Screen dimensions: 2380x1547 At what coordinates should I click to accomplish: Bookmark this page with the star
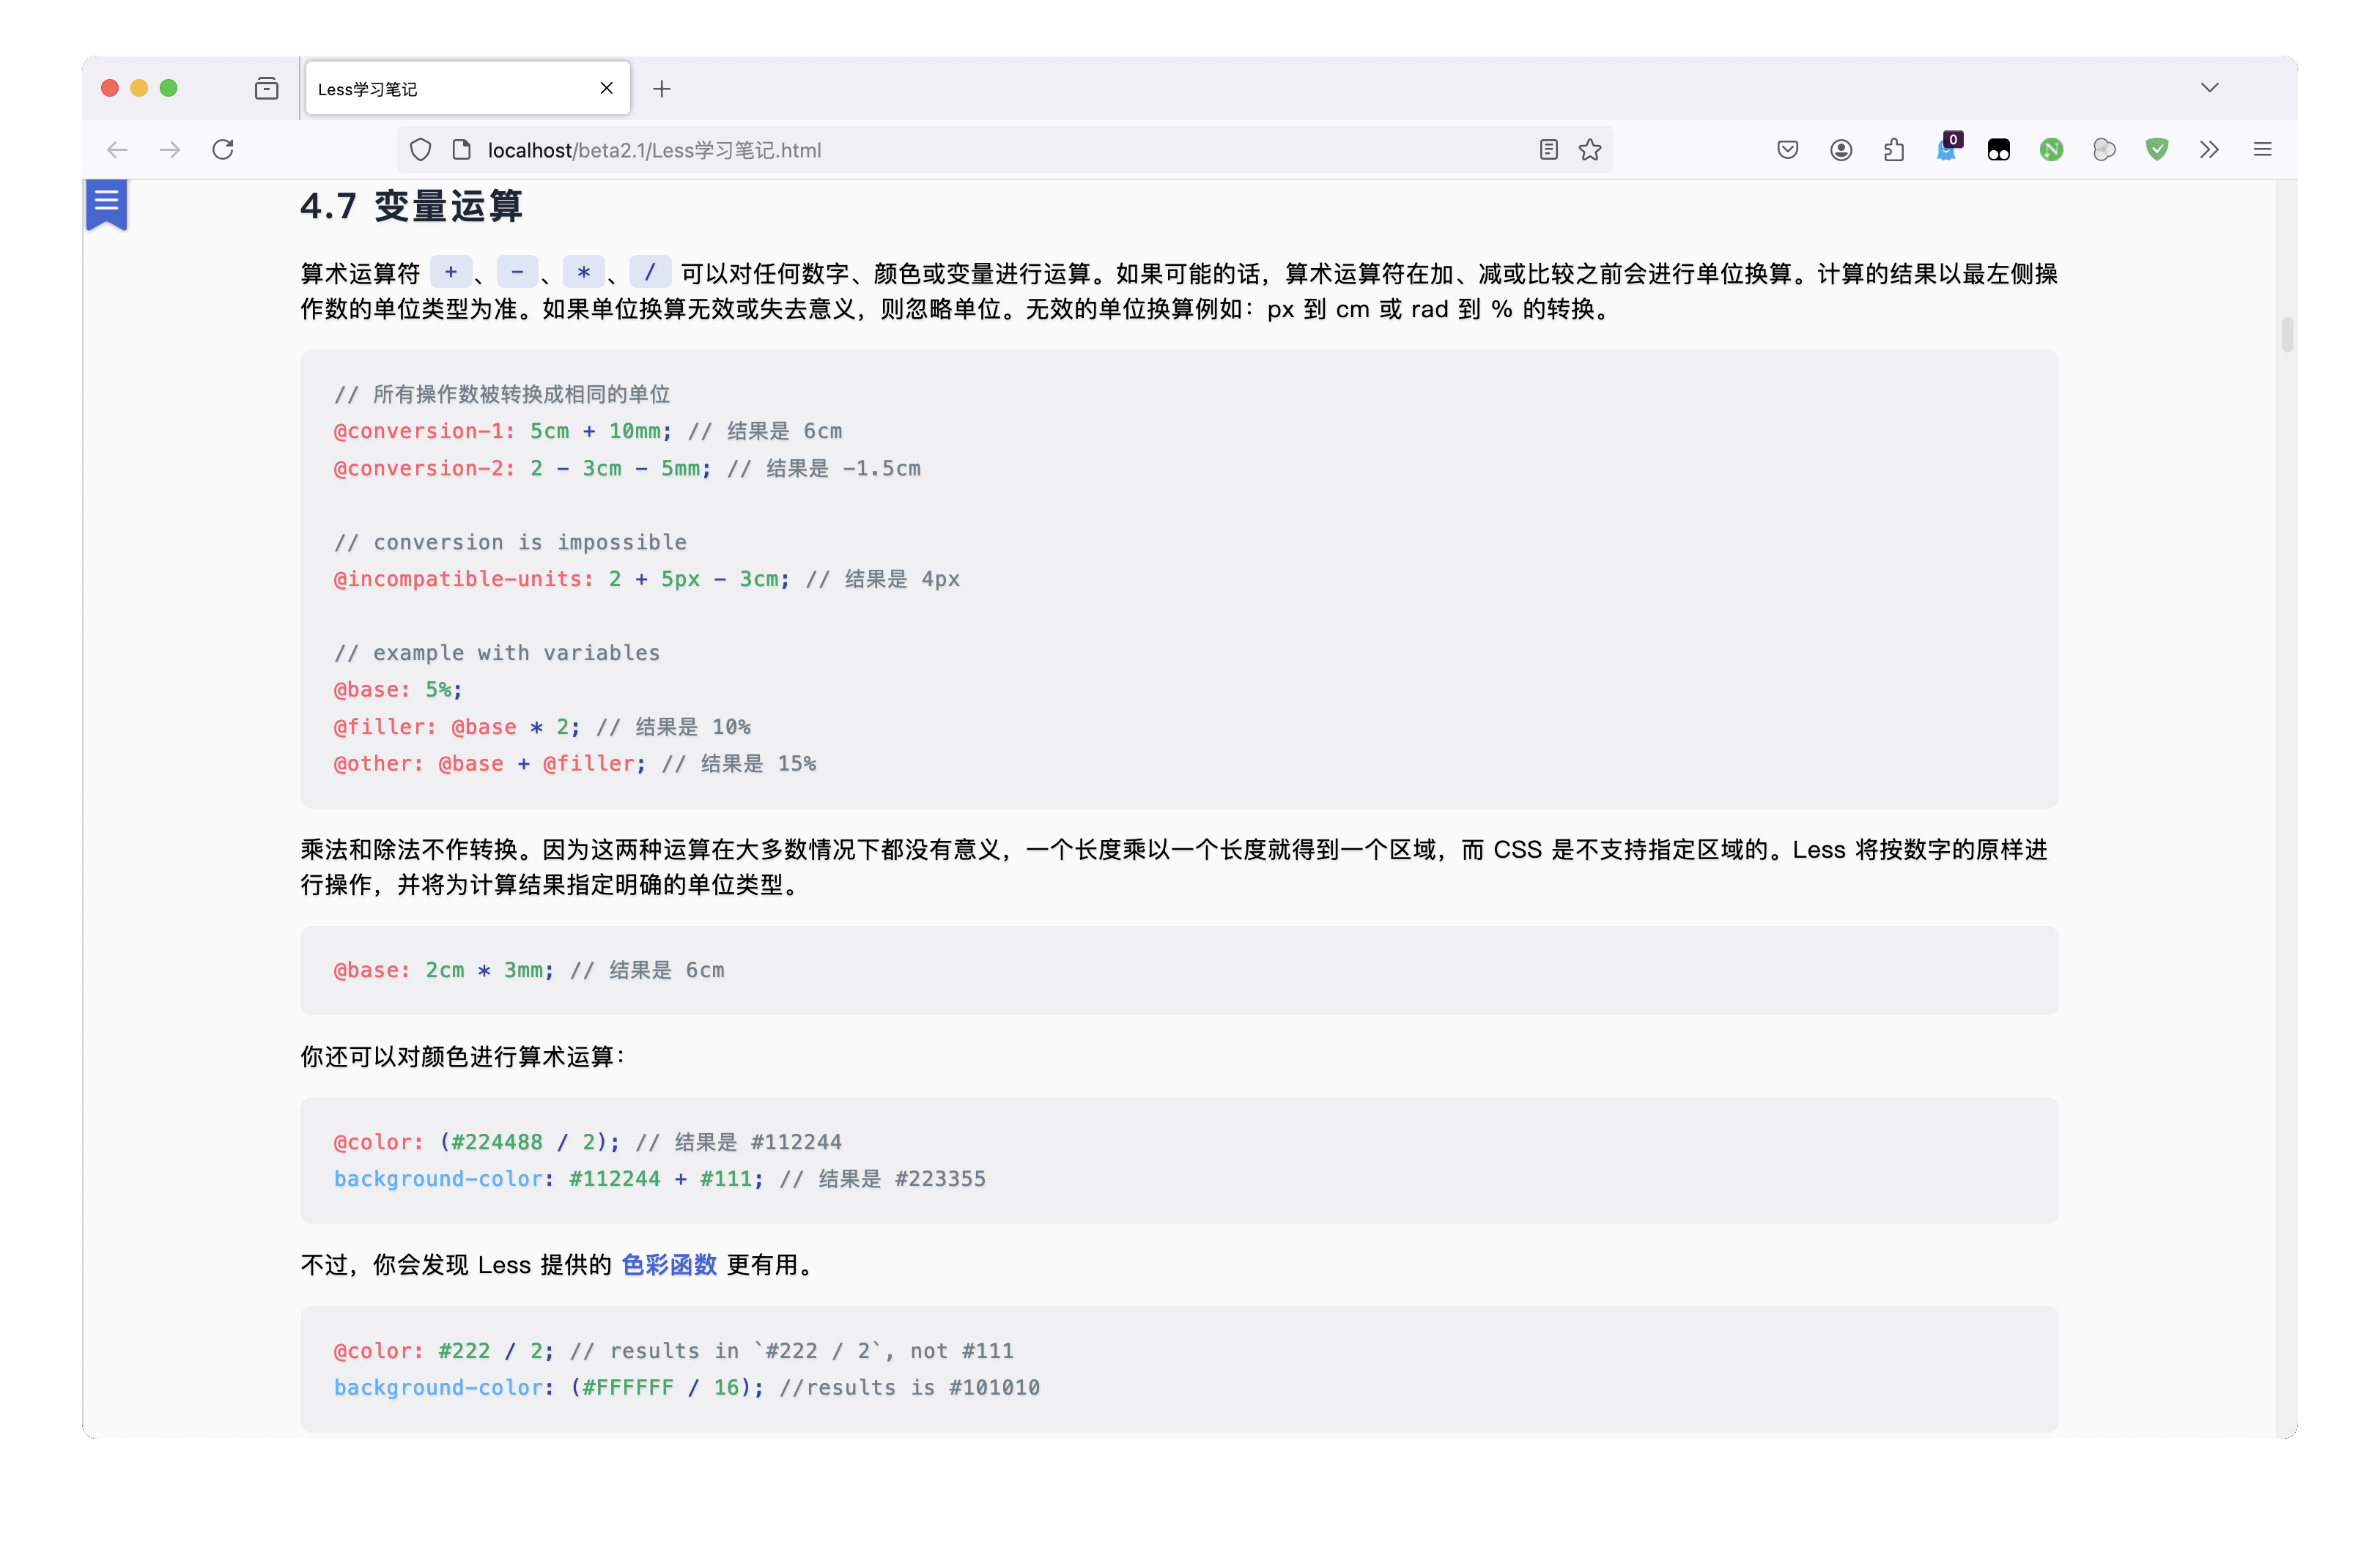(x=1590, y=150)
